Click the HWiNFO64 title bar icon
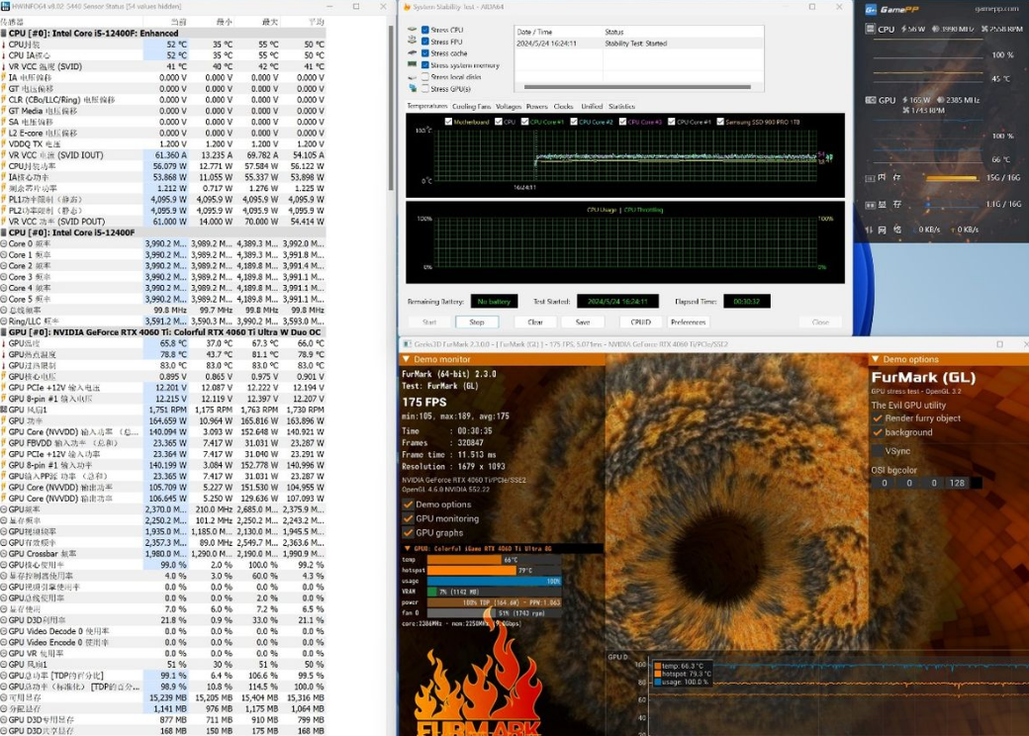This screenshot has height=736, width=1029. 6,6
